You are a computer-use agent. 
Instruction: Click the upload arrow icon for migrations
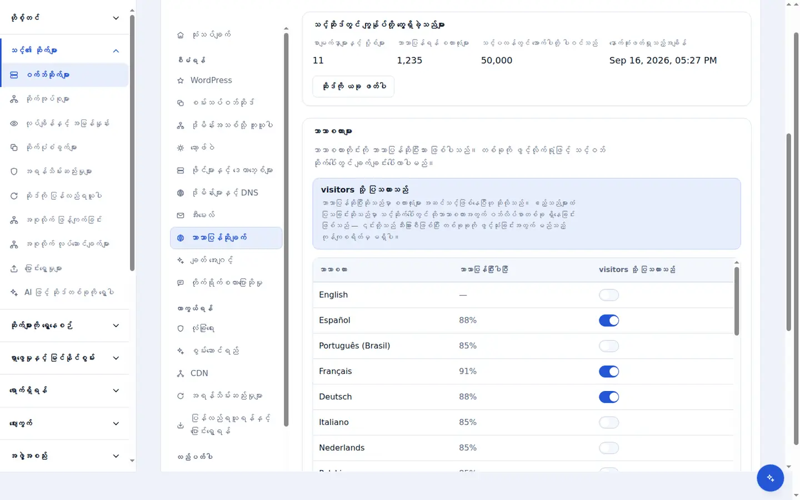[14, 268]
